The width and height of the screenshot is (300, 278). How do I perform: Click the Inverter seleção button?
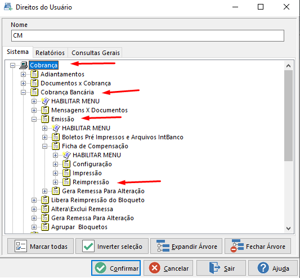tap(112, 246)
